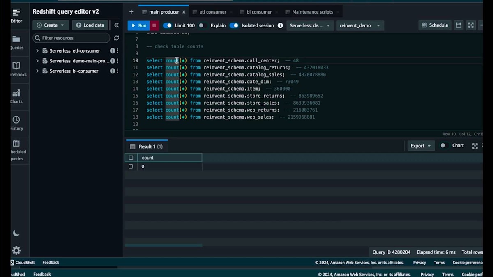Open more options for Serverless: etl-consumer
The width and height of the screenshot is (493, 277).
coord(117,51)
